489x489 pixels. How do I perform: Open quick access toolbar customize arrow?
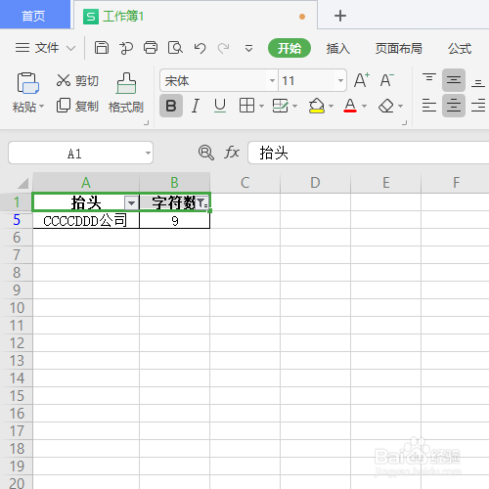[248, 49]
